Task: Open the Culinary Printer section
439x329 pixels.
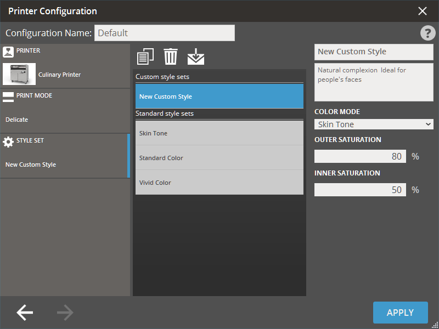Action: (x=65, y=74)
